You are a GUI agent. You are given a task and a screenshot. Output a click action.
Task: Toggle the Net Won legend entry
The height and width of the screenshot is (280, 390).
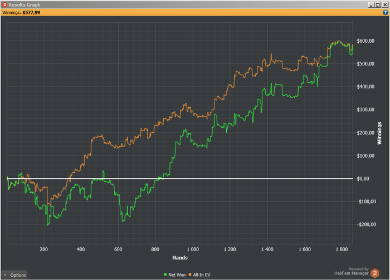tap(174, 275)
